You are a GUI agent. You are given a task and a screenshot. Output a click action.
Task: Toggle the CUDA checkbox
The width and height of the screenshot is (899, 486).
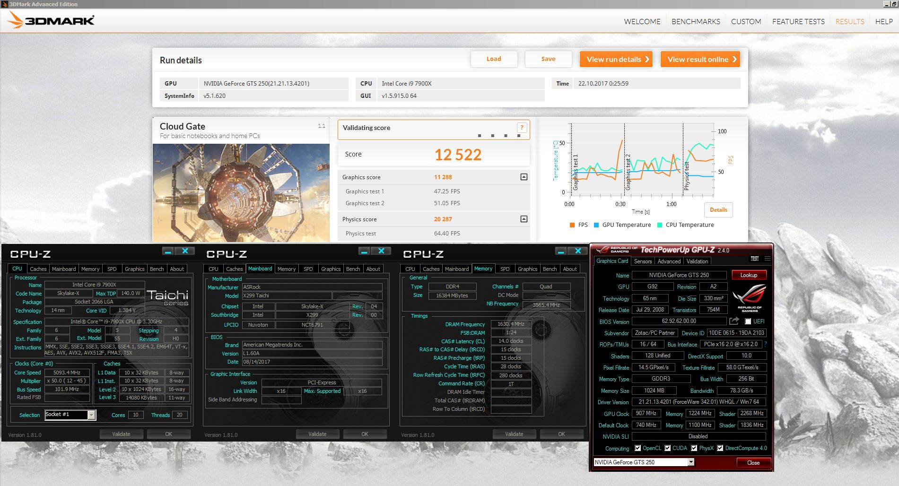point(668,448)
